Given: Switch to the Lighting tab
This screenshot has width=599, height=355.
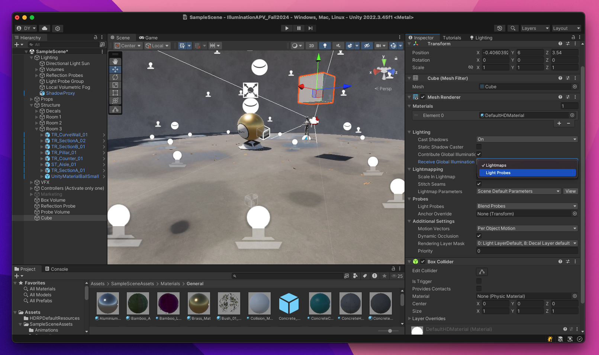Looking at the screenshot, I should (481, 38).
